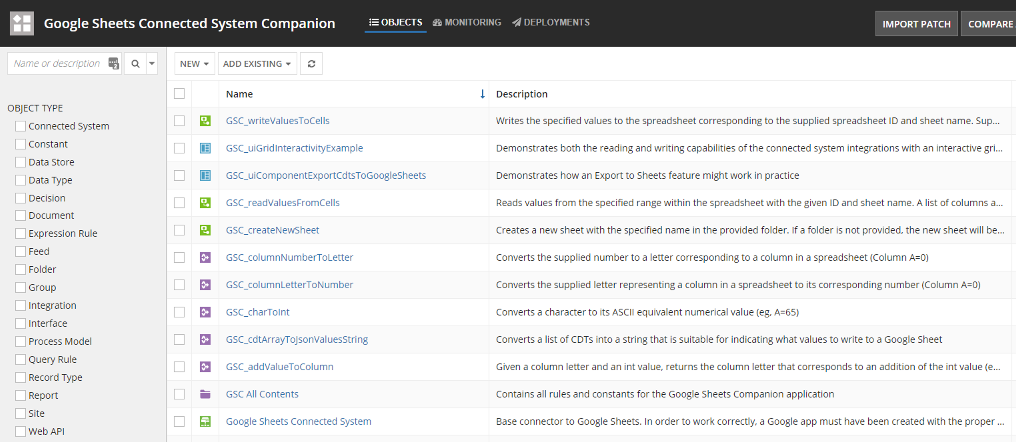Switch to the DEPLOYMENTS tab
Viewport: 1016px width, 442px height.
551,22
